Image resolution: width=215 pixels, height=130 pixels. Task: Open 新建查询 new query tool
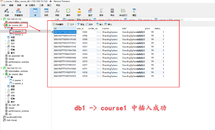pos(18,12)
